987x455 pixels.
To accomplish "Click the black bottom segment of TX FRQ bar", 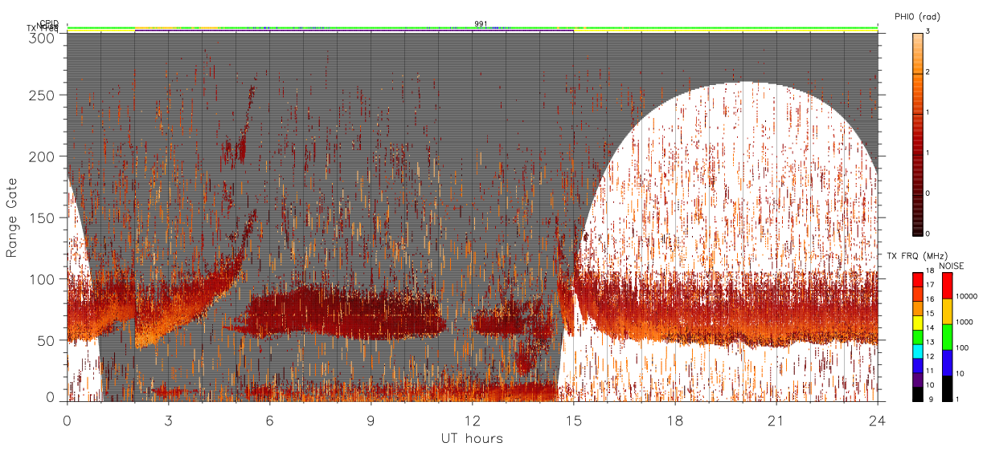I will click(917, 394).
